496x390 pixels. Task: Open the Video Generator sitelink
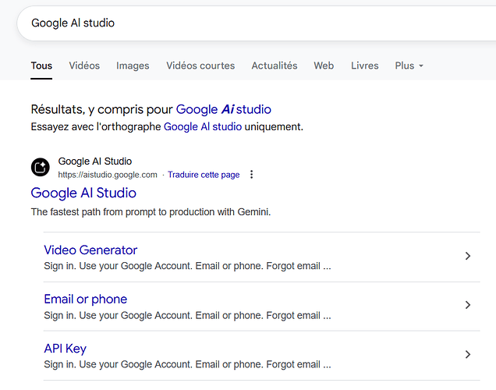(x=90, y=250)
